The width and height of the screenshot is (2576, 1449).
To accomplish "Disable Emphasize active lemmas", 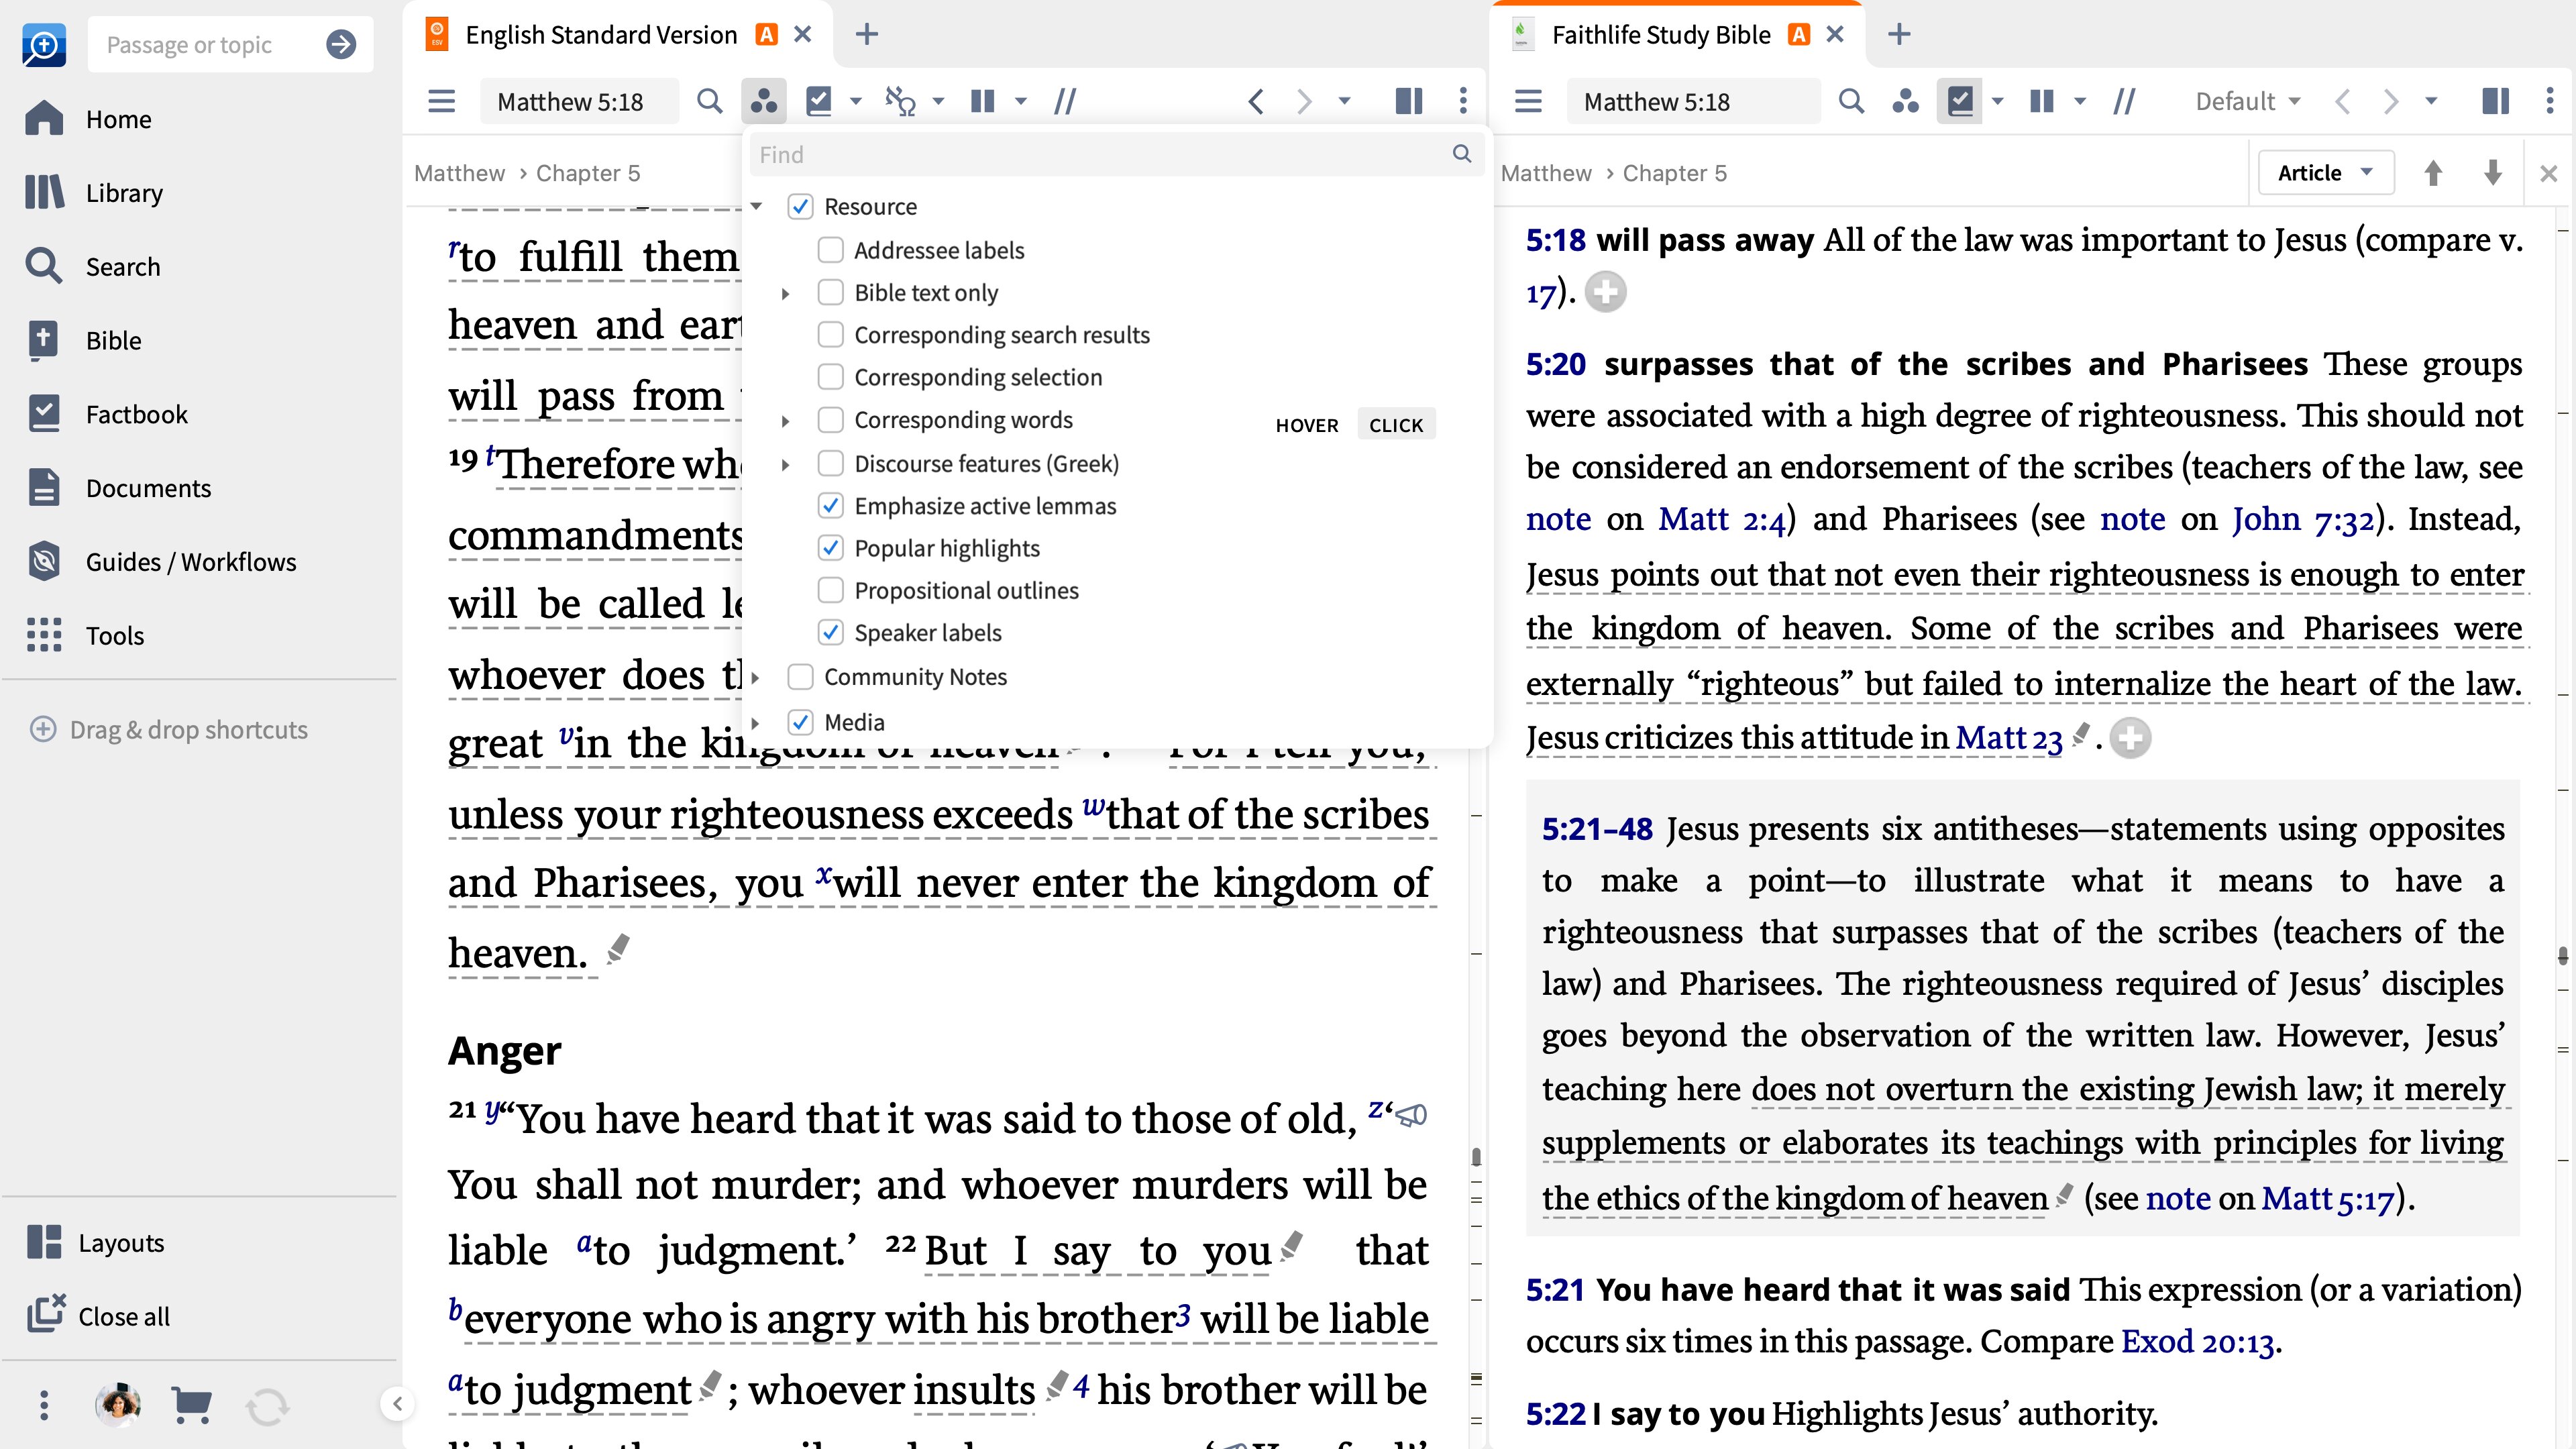I will (830, 506).
